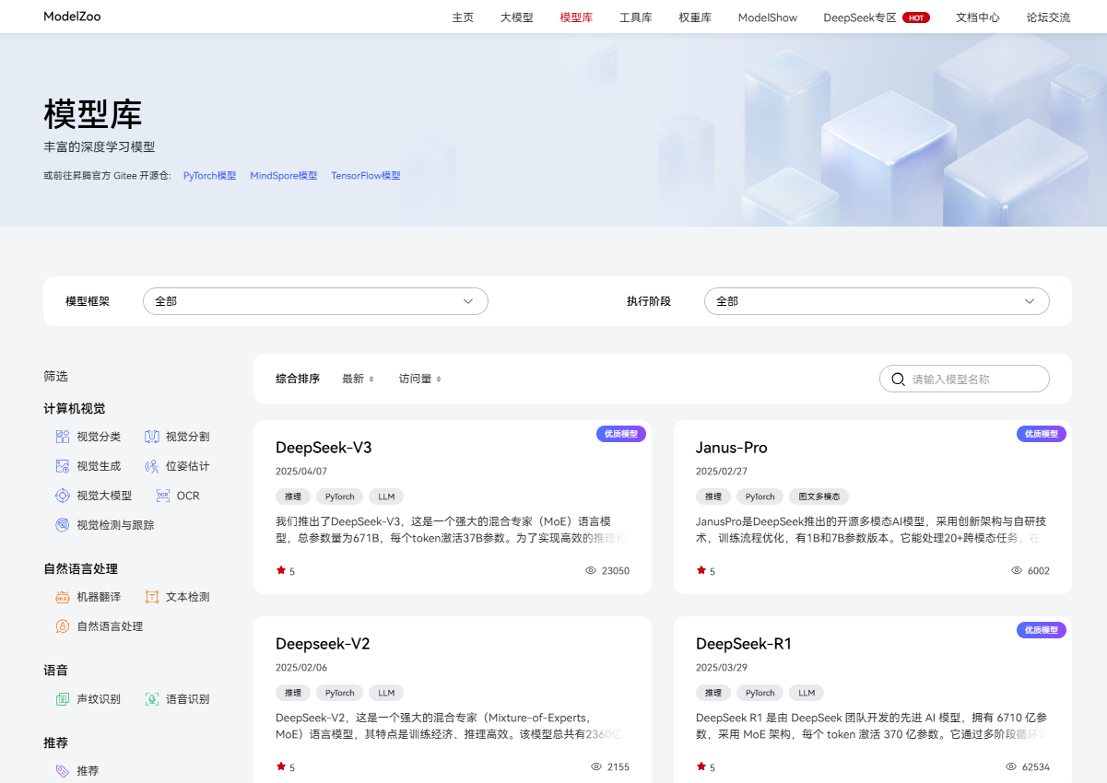This screenshot has height=783, width=1107.
Task: Click the views eye icon on Janus-Pro card
Action: tap(1017, 570)
